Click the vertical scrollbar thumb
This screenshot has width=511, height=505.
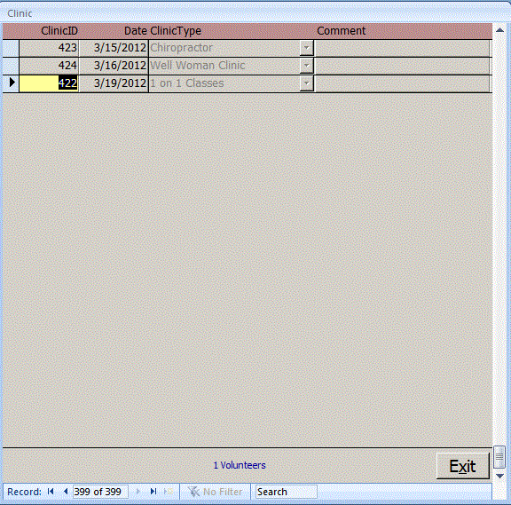tap(499, 457)
